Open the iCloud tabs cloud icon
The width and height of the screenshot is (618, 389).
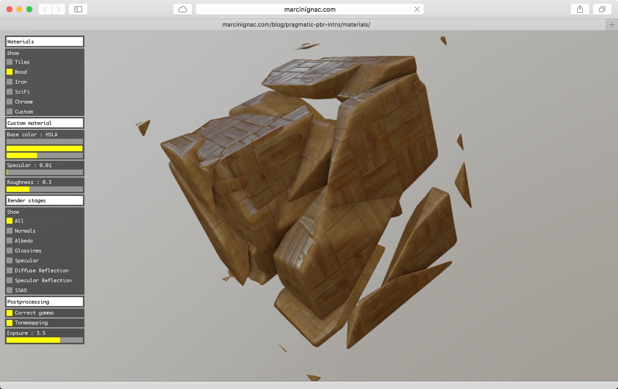tap(183, 9)
